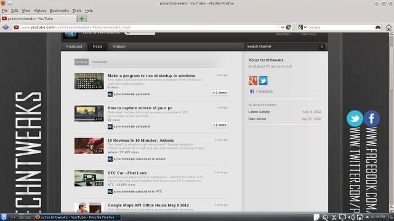Viewport: 394px width, 221px height.
Task: Click the taskbar clock showing 01:44 PM
Action: (x=378, y=217)
